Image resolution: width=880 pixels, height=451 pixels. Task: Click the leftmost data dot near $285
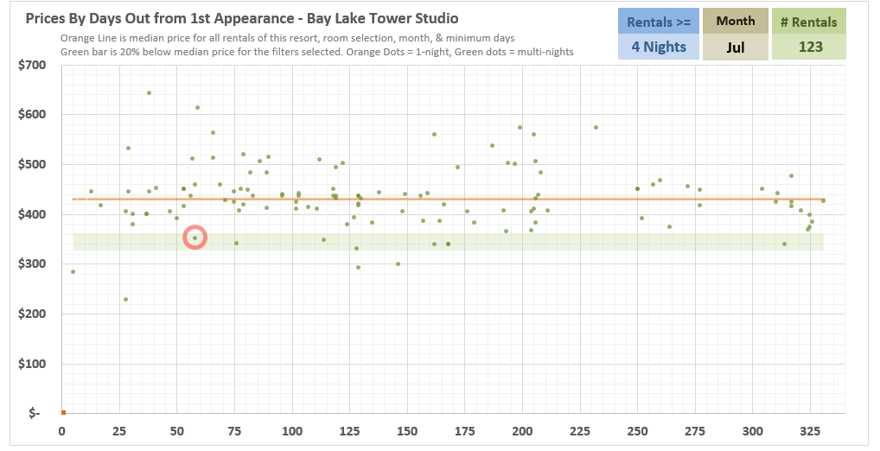click(x=73, y=271)
